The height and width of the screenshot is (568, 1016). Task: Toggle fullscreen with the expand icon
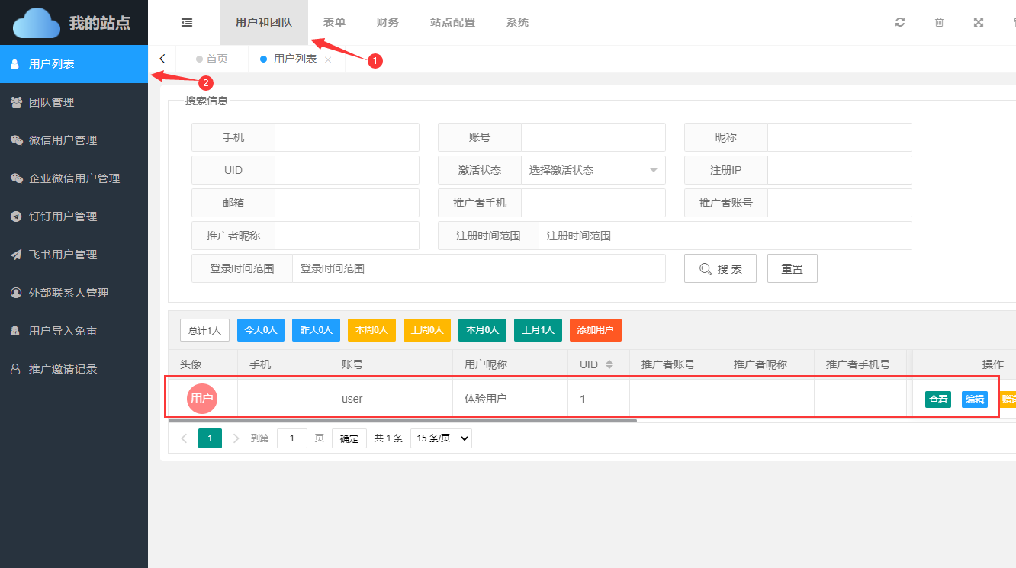click(979, 23)
